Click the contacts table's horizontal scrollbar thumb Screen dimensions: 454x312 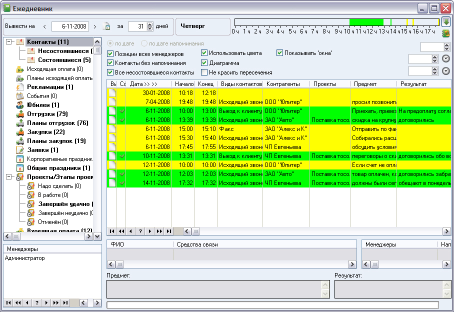pyautogui.click(x=196, y=231)
